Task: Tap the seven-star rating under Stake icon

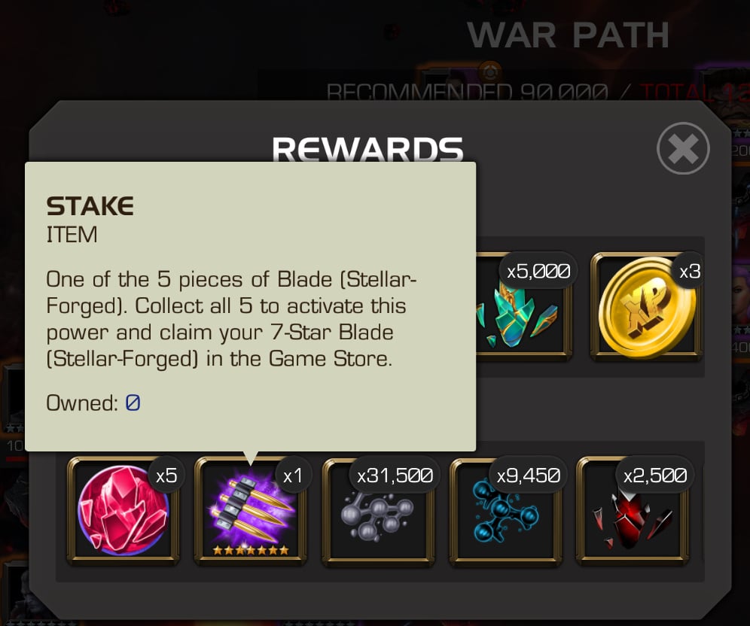Action: point(251,550)
